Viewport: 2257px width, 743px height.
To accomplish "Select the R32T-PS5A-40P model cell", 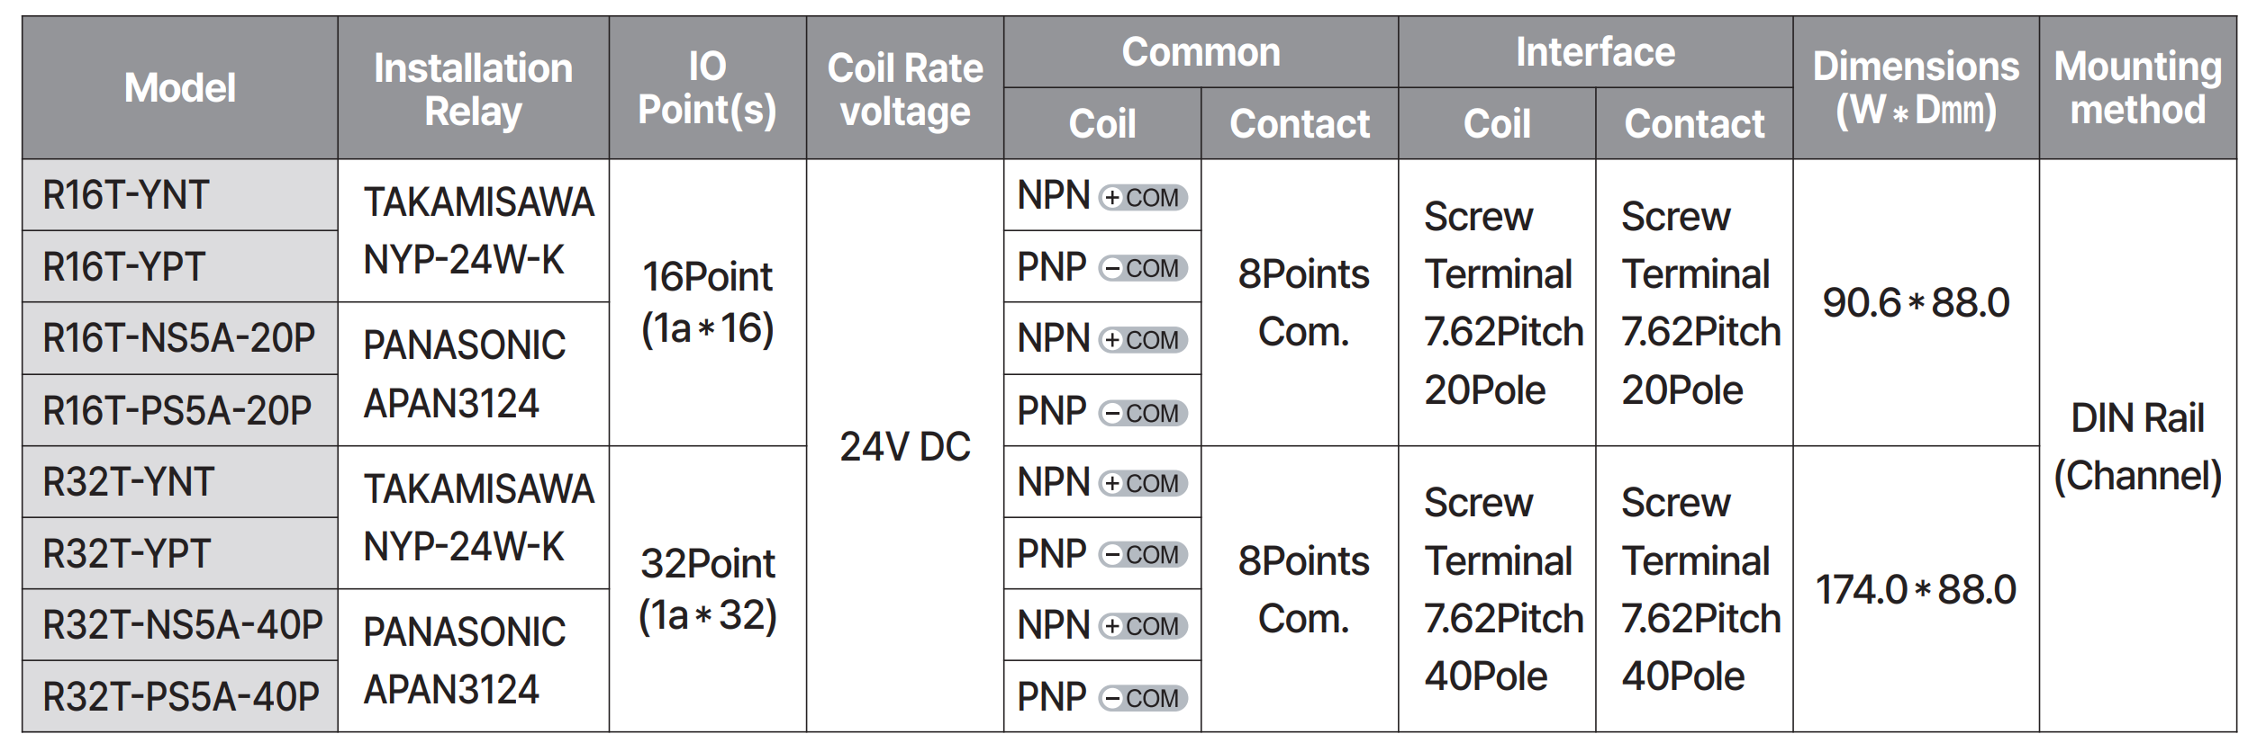I will click(180, 696).
